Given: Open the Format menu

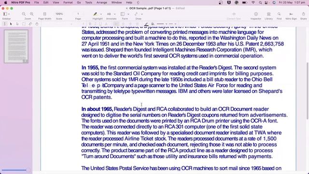Looking at the screenshot, I should (x=68, y=2).
